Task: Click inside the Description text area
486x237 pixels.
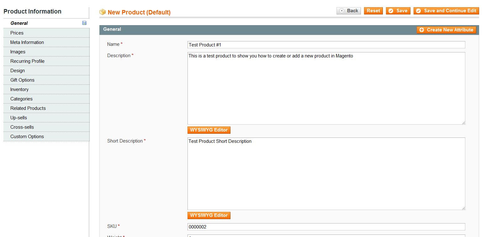Action: [326, 88]
